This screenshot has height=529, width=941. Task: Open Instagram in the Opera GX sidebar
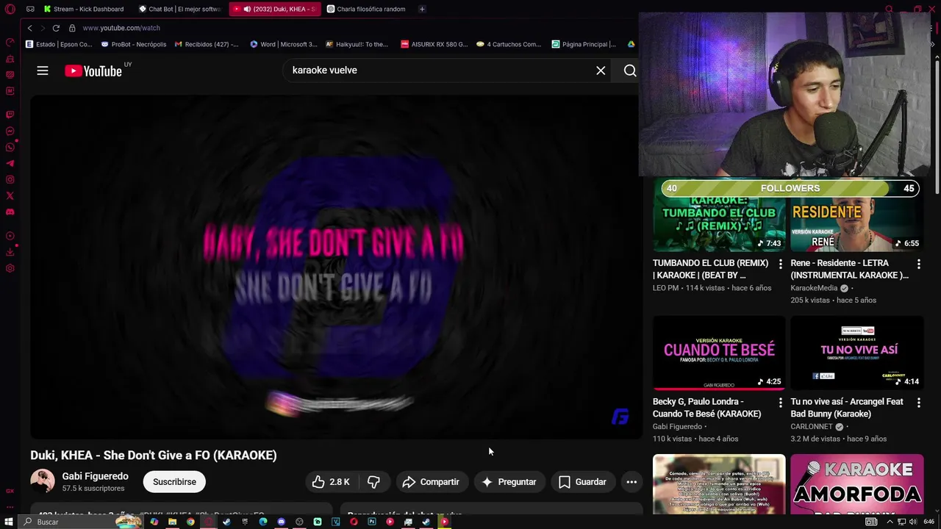(x=10, y=179)
